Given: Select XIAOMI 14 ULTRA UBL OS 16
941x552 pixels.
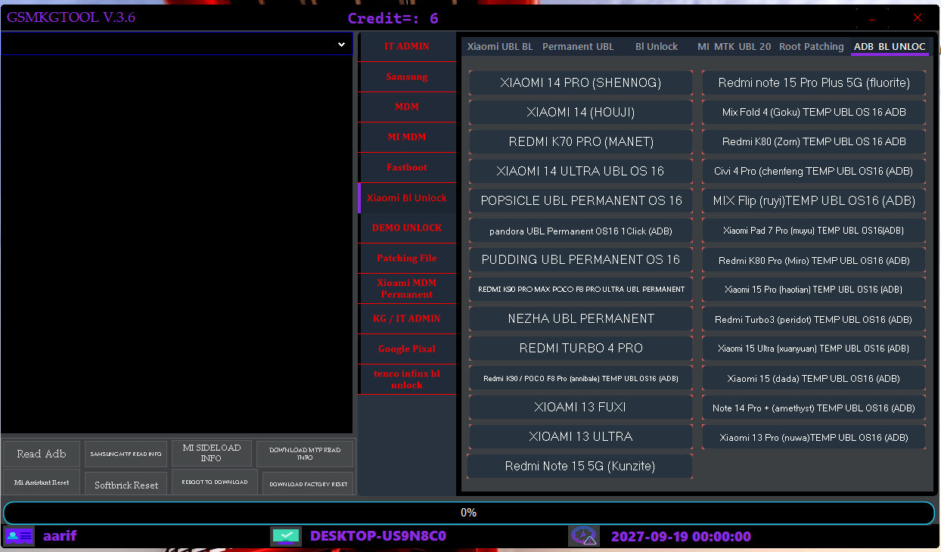Looking at the screenshot, I should point(580,172).
